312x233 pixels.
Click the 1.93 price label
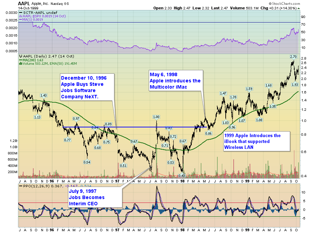tap(295, 84)
